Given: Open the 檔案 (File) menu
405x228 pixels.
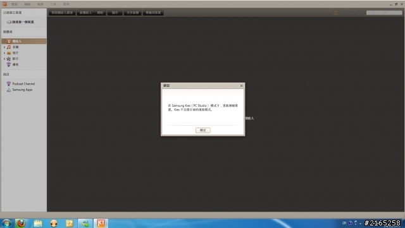Looking at the screenshot, I should tap(15, 4).
